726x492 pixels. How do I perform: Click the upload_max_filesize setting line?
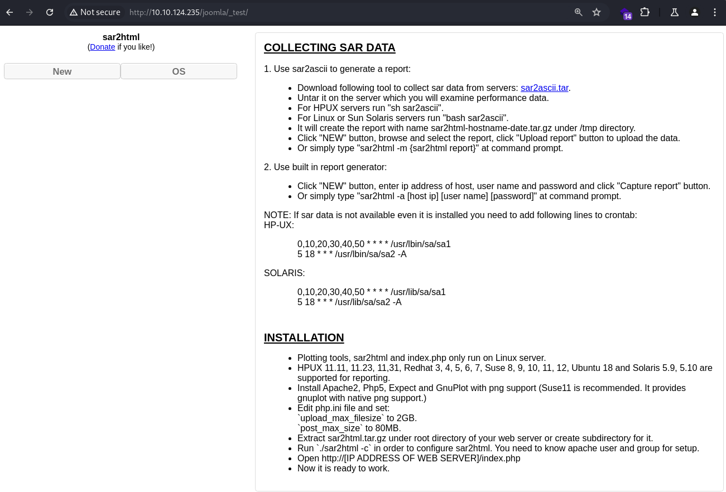point(357,418)
